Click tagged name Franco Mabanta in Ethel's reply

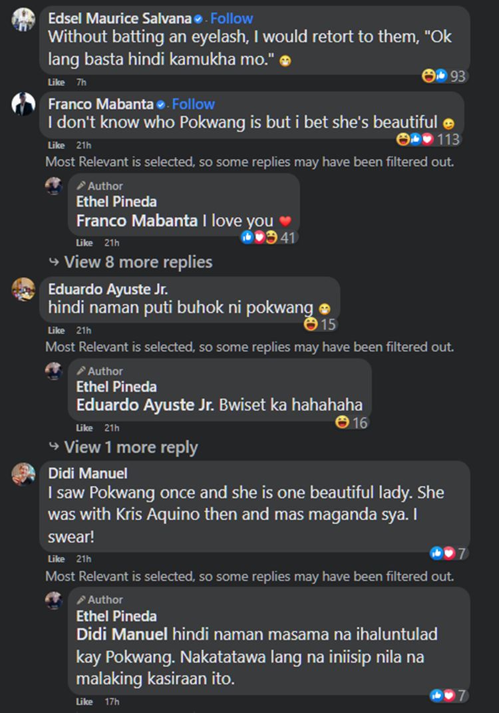[137, 220]
